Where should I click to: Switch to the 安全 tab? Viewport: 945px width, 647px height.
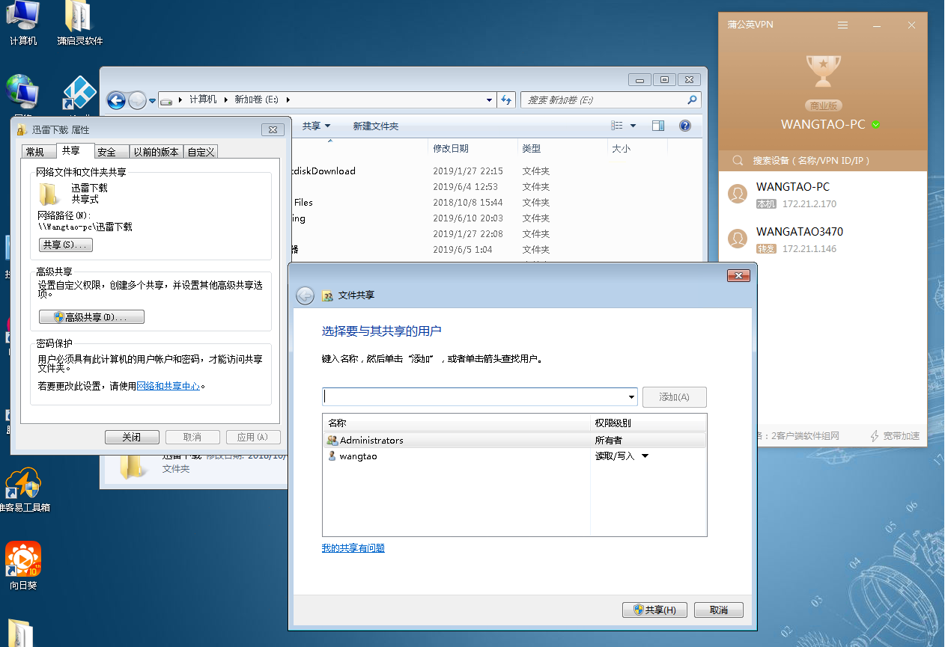107,152
